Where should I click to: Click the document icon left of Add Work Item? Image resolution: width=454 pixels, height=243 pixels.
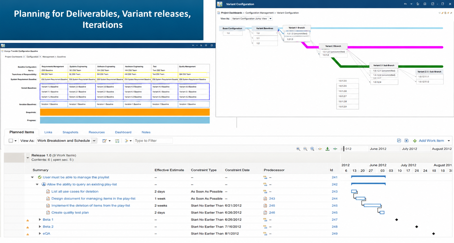click(399, 141)
